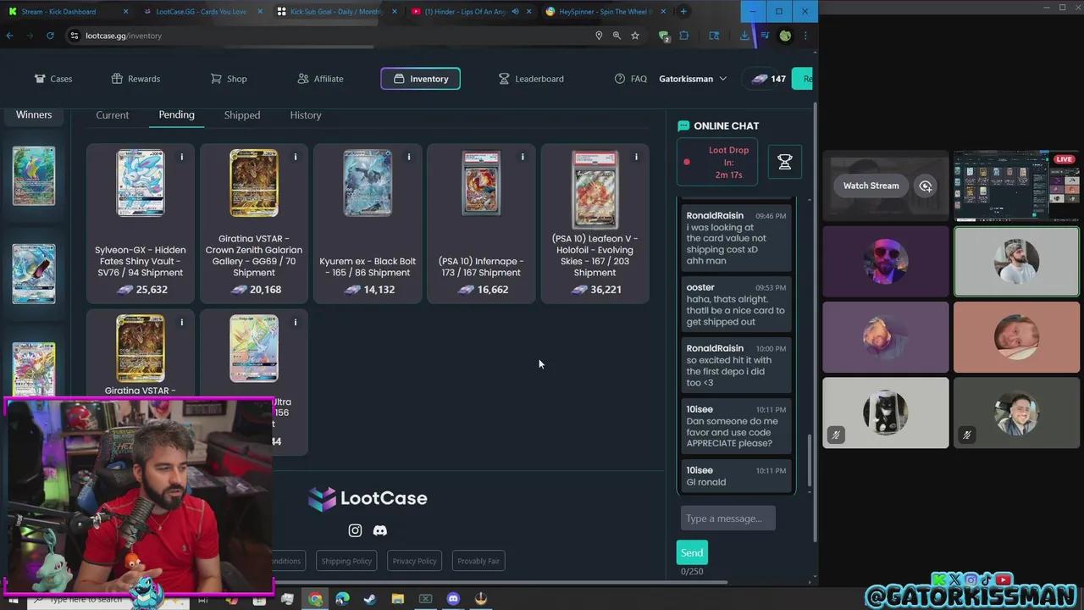Open the Chrome profile avatar
The image size is (1084, 610).
[785, 36]
